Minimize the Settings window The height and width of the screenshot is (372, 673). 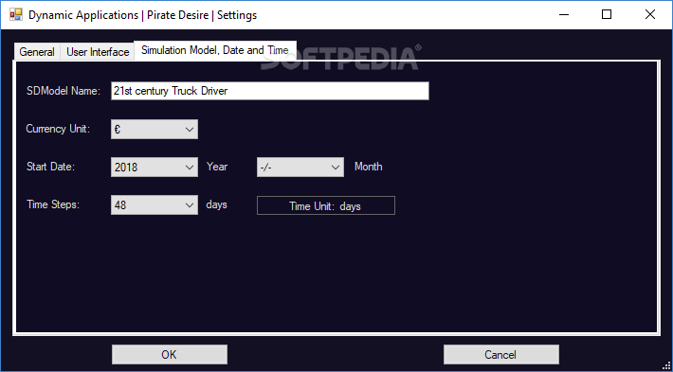(564, 15)
